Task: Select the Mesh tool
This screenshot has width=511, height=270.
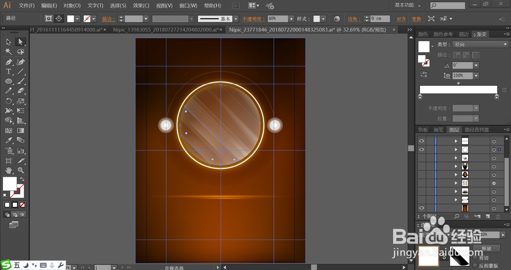Action: click(9, 131)
